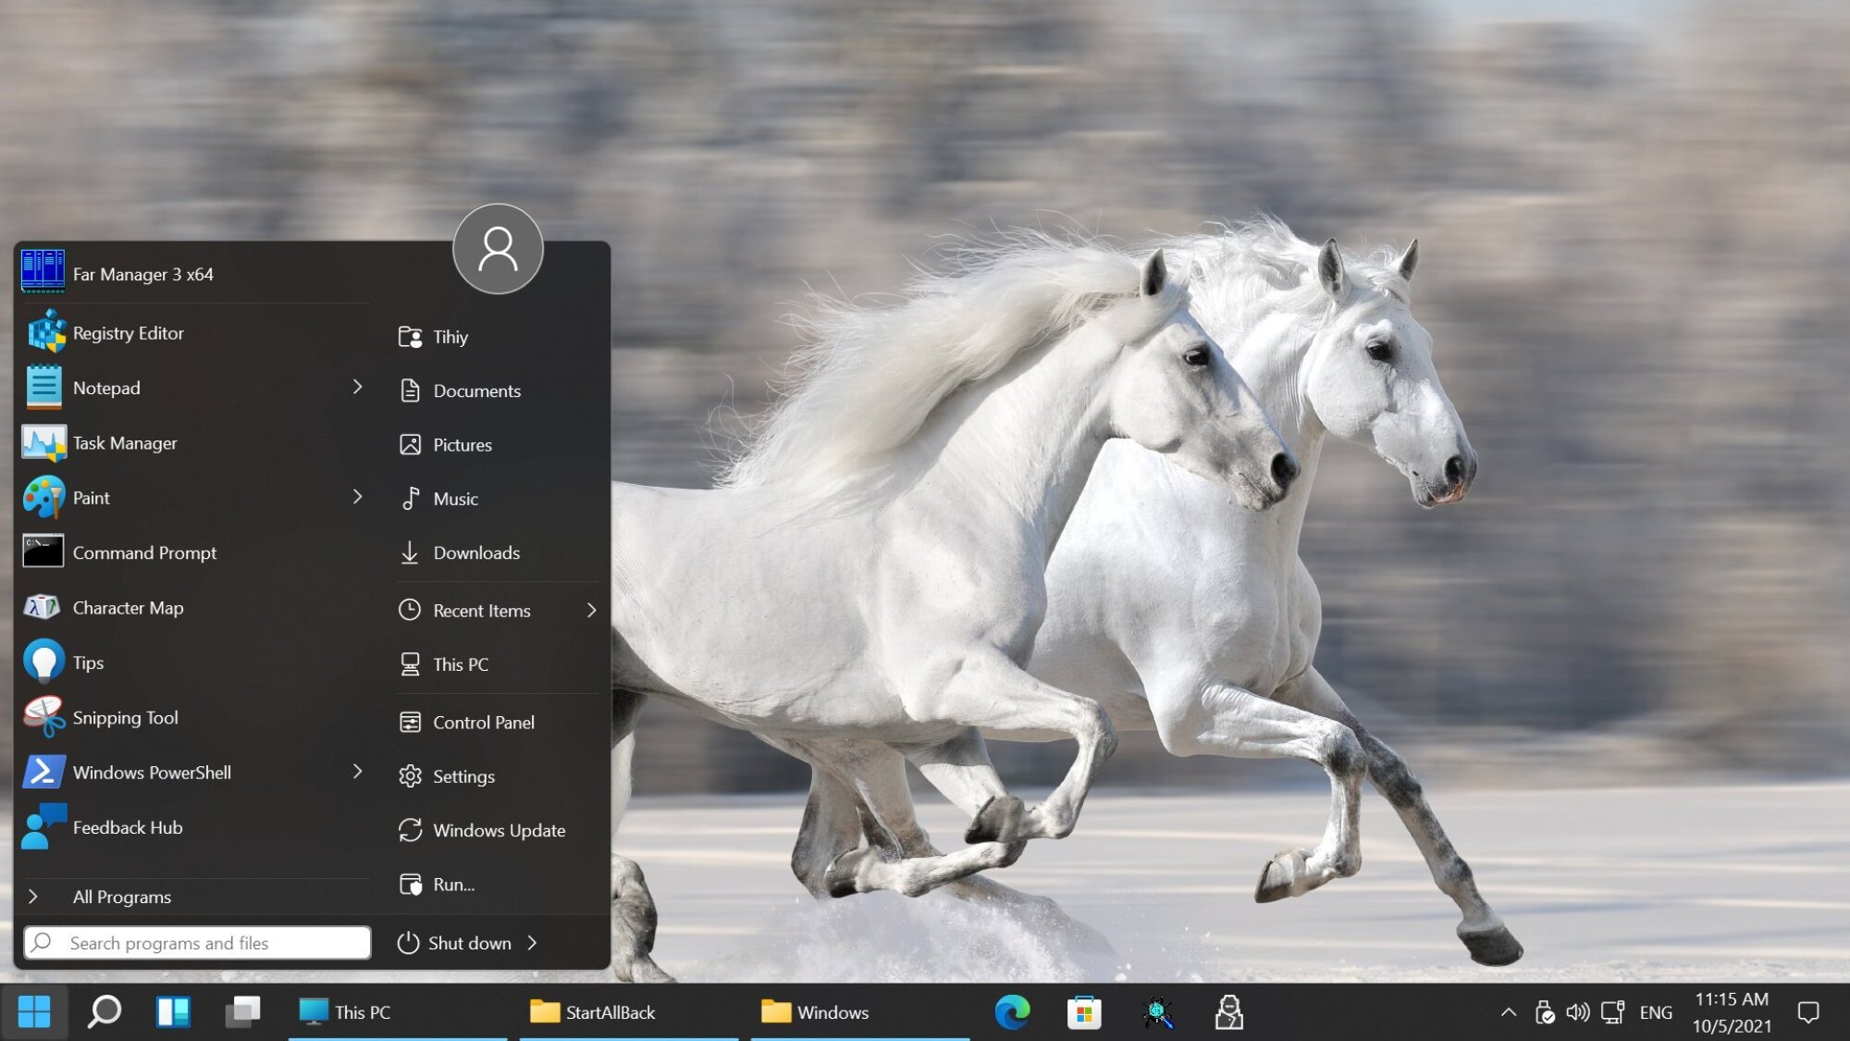This screenshot has width=1850, height=1041.
Task: Select Windows Update menu item
Action: [x=499, y=829]
